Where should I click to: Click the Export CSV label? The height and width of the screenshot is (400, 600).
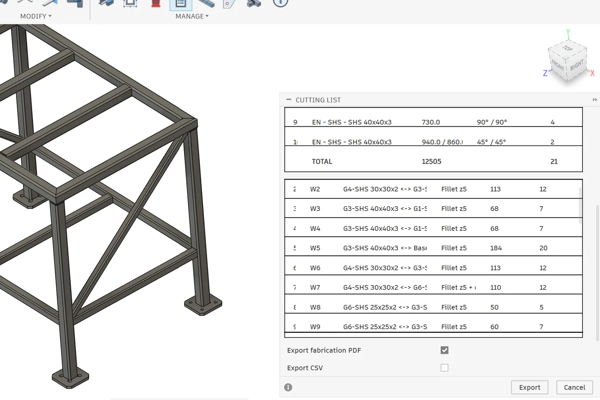click(305, 368)
